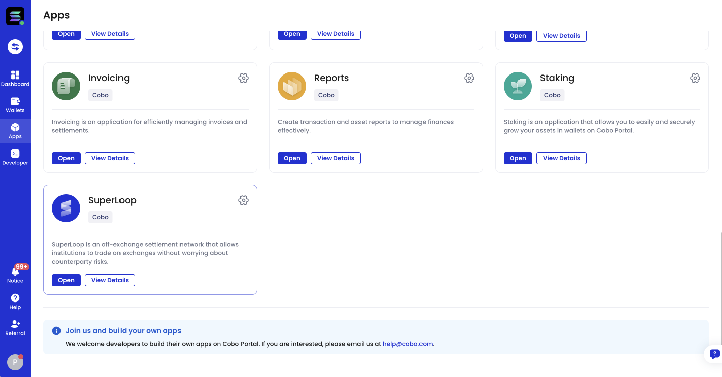Click the user avatar P
This screenshot has height=377, width=722.
coord(15,362)
